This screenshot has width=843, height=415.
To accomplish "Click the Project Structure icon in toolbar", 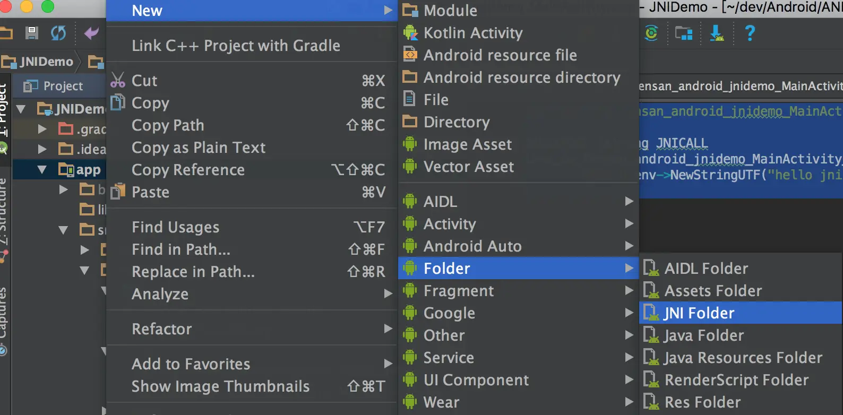I will click(684, 33).
